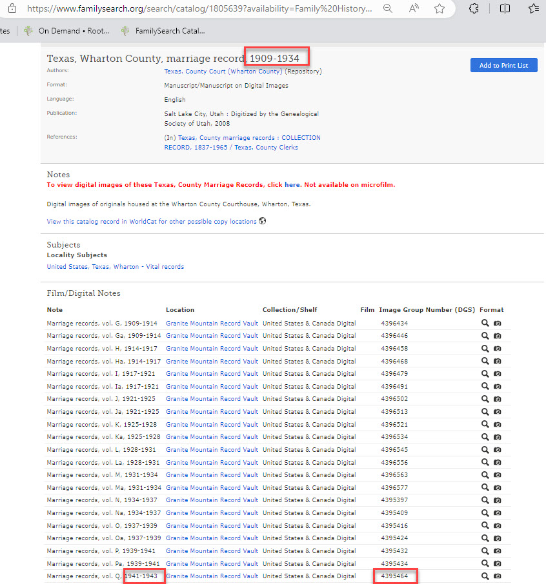Click the note 'Marriage records, vol. L, 1928-1931'

tap(101, 449)
